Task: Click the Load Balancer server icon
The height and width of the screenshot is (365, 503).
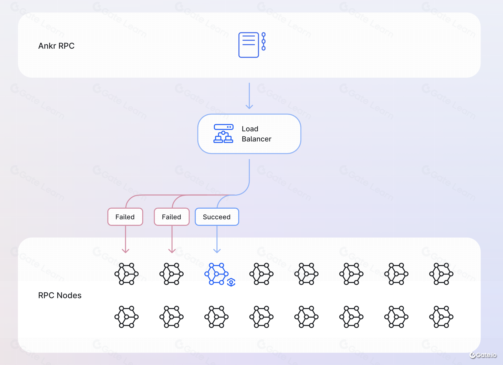Action: [x=223, y=134]
